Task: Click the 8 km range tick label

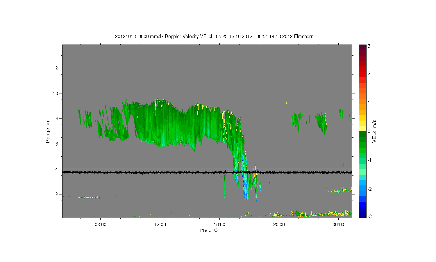Action: point(57,118)
